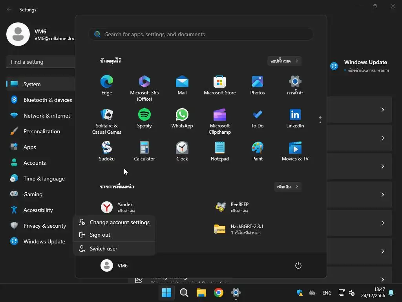Click the muted volume tray icon
Image resolution: width=402 pixels, height=302 pixels.
[x=352, y=293]
